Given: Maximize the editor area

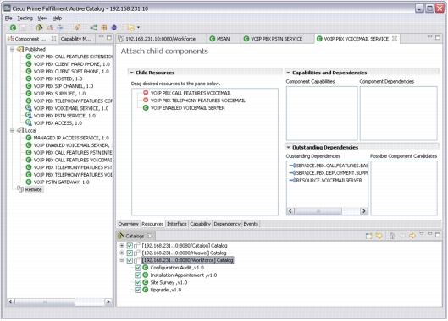Looking at the screenshot, I should (438, 37).
